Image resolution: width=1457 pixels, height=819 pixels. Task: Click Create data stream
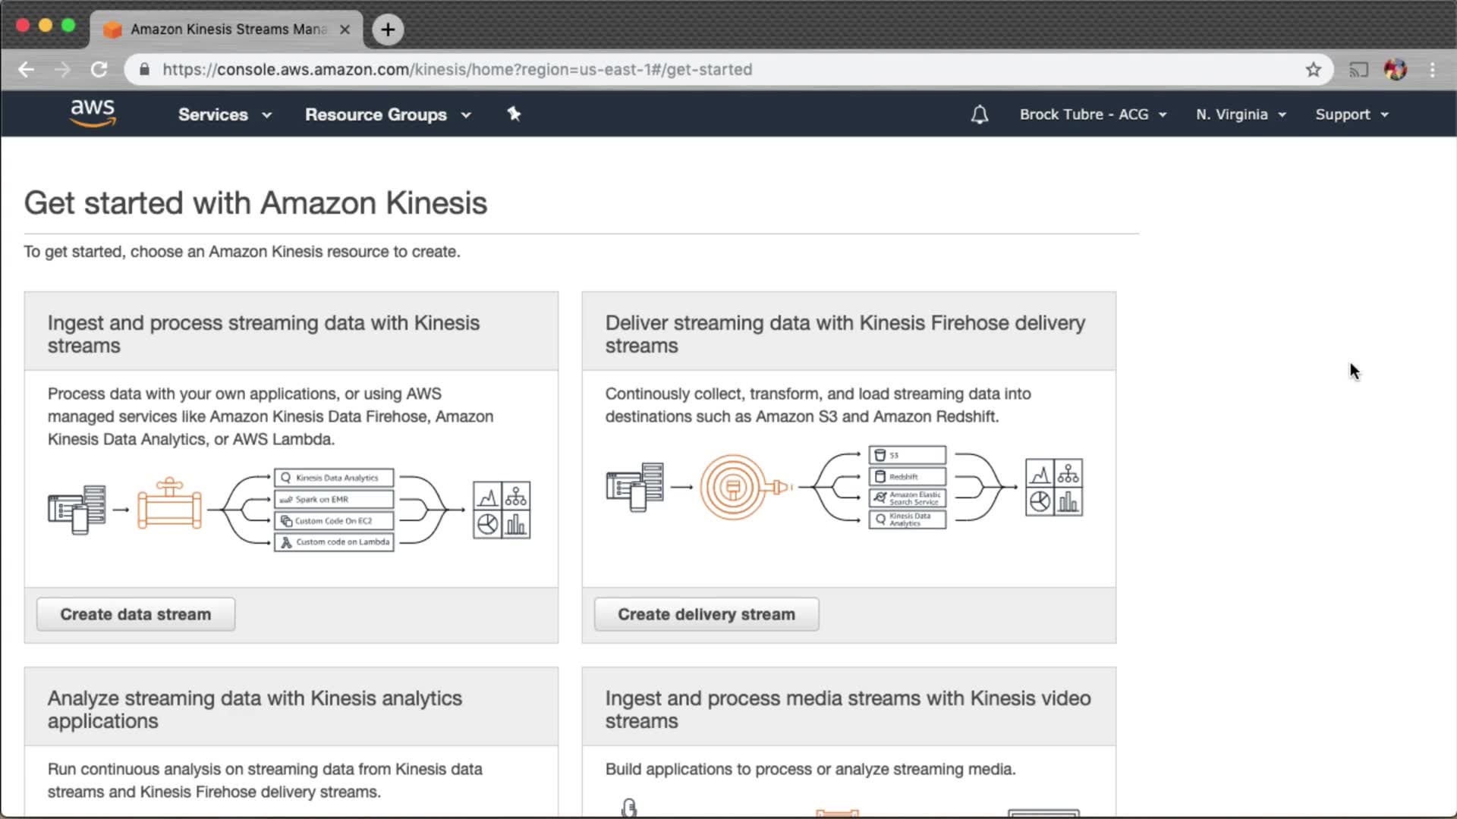coord(136,614)
